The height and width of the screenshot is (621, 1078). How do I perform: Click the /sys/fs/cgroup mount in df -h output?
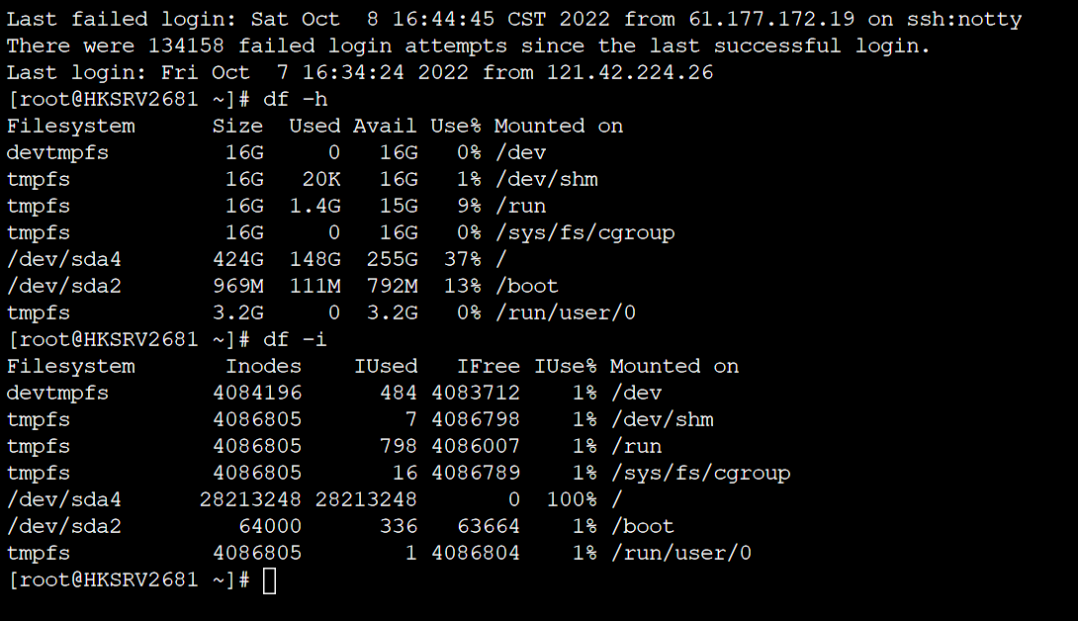[584, 232]
